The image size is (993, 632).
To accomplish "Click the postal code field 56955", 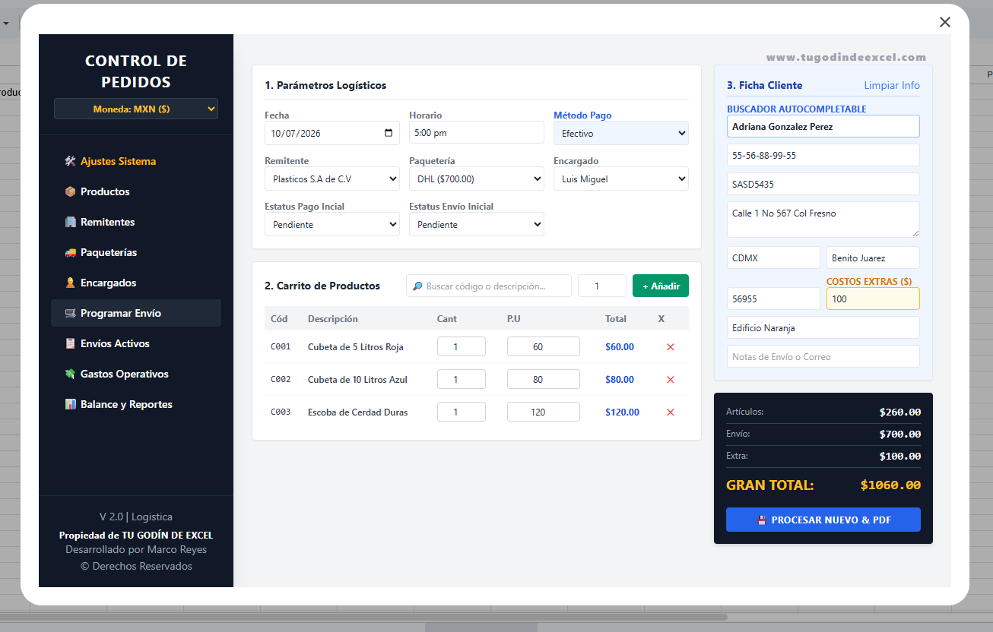I will (773, 299).
